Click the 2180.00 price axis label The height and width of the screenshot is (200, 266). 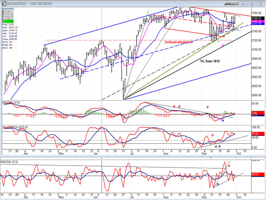(257, 13)
